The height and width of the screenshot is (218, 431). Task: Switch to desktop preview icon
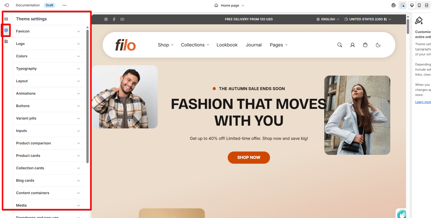pos(412,5)
